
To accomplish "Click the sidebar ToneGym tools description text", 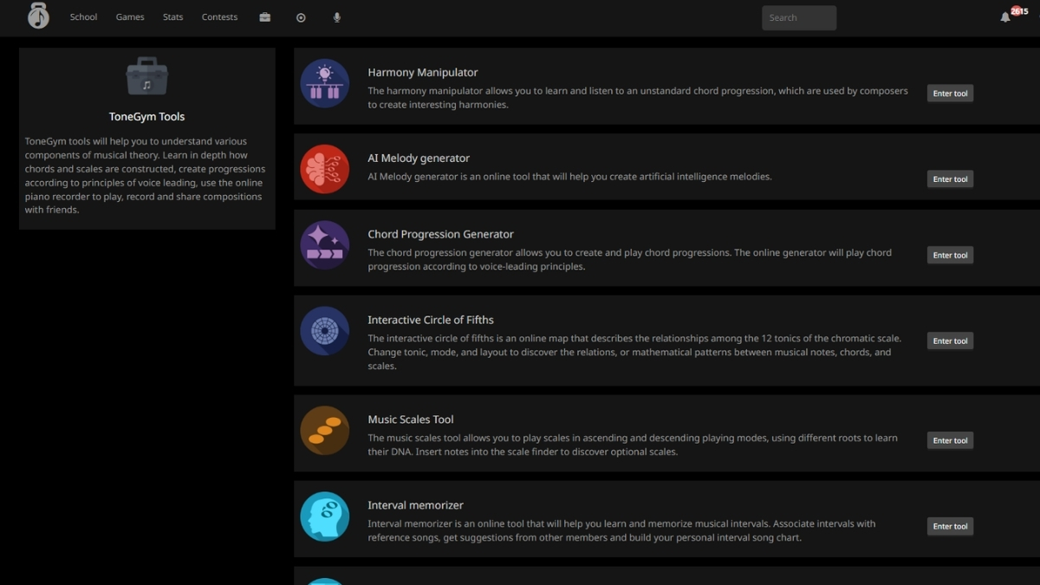I will coord(146,176).
